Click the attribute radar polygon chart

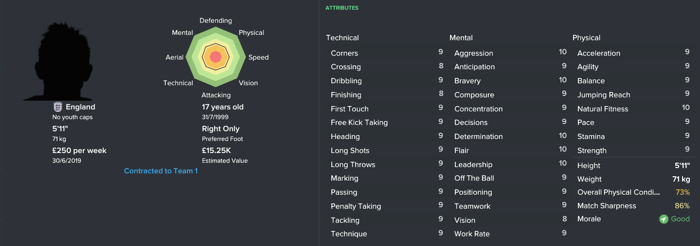[216, 57]
